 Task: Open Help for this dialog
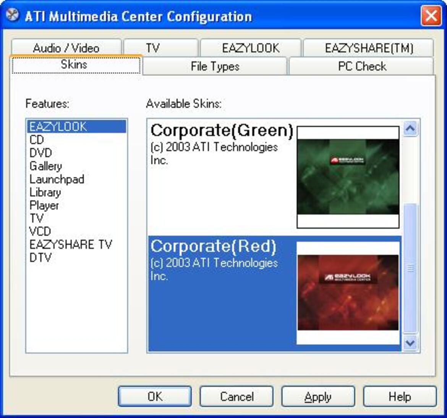click(x=400, y=396)
